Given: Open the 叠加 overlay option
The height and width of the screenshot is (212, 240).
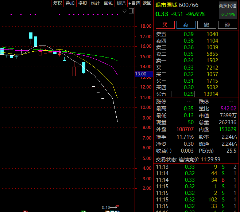Looking at the screenshot, I should pyautogui.click(x=70, y=3).
